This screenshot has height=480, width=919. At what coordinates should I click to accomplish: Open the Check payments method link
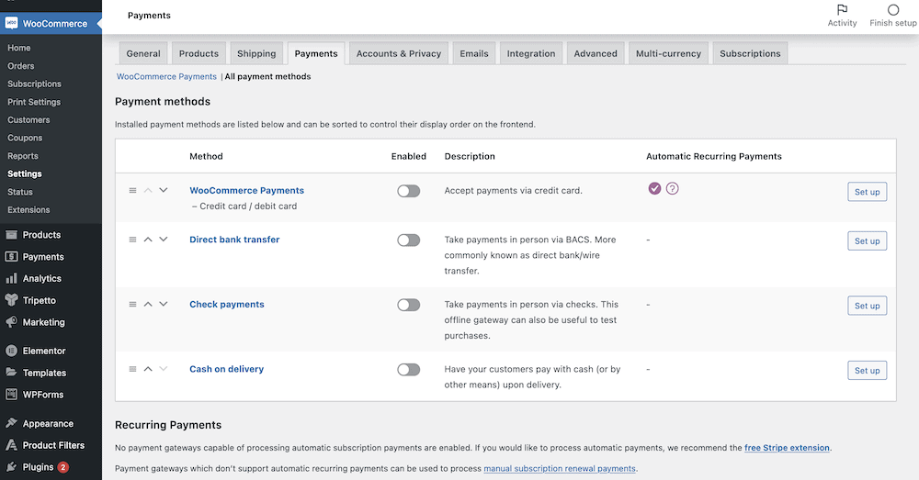(x=227, y=305)
